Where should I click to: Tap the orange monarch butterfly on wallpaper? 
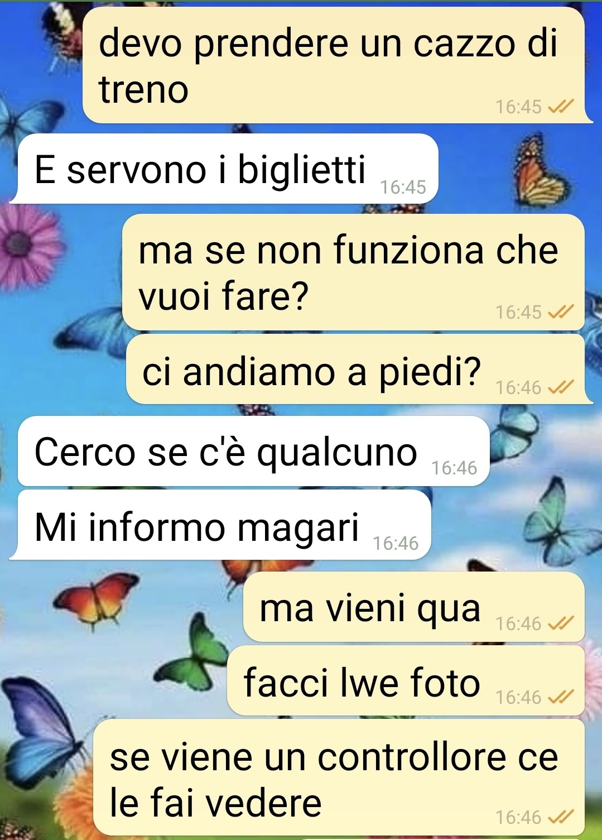click(539, 171)
